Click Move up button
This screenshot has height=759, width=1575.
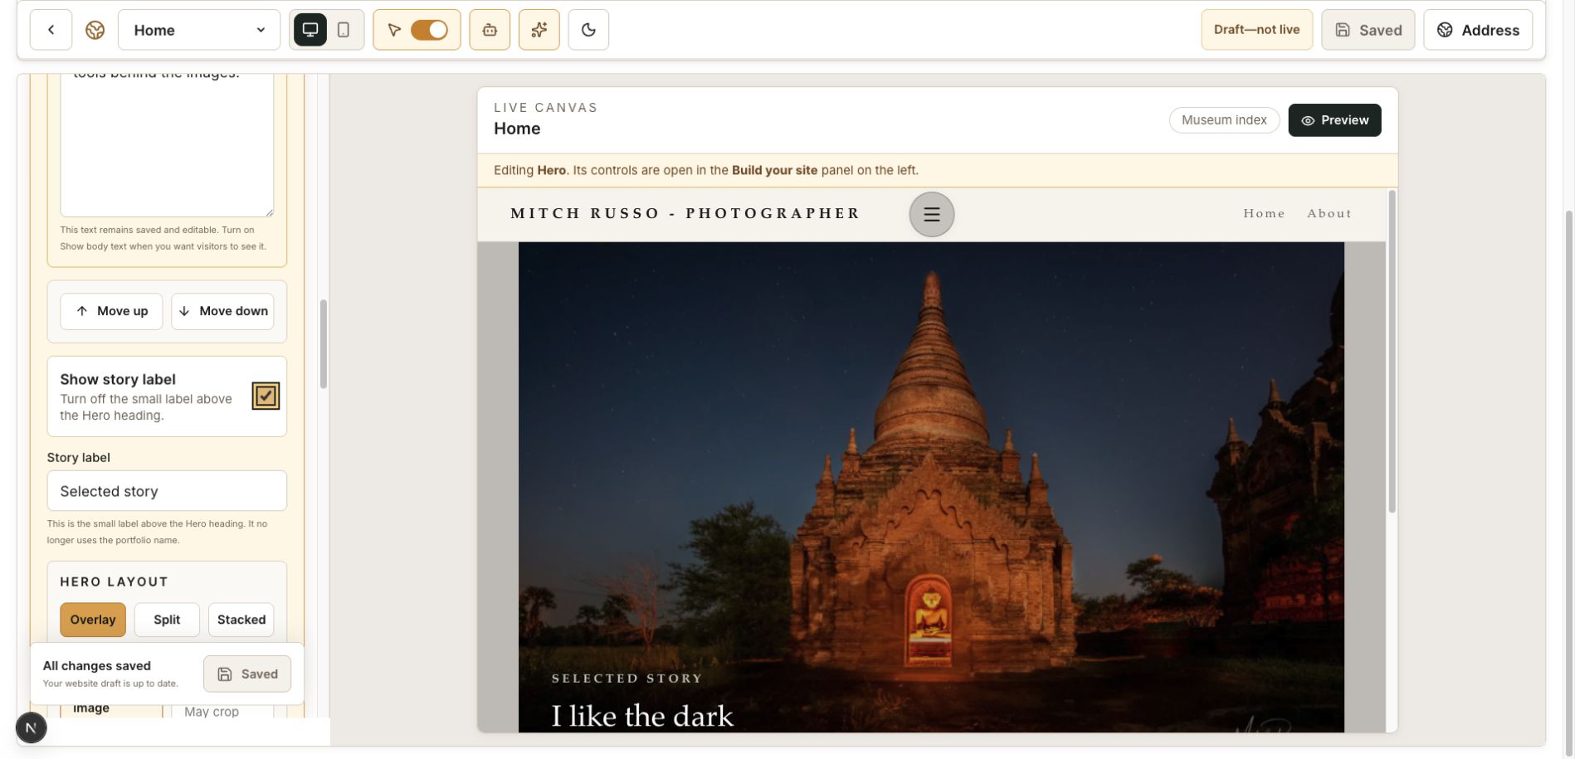[111, 311]
